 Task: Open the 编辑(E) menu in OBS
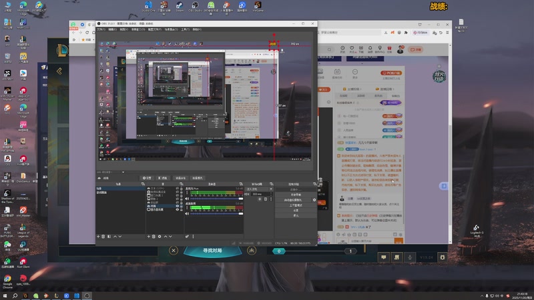click(x=112, y=29)
